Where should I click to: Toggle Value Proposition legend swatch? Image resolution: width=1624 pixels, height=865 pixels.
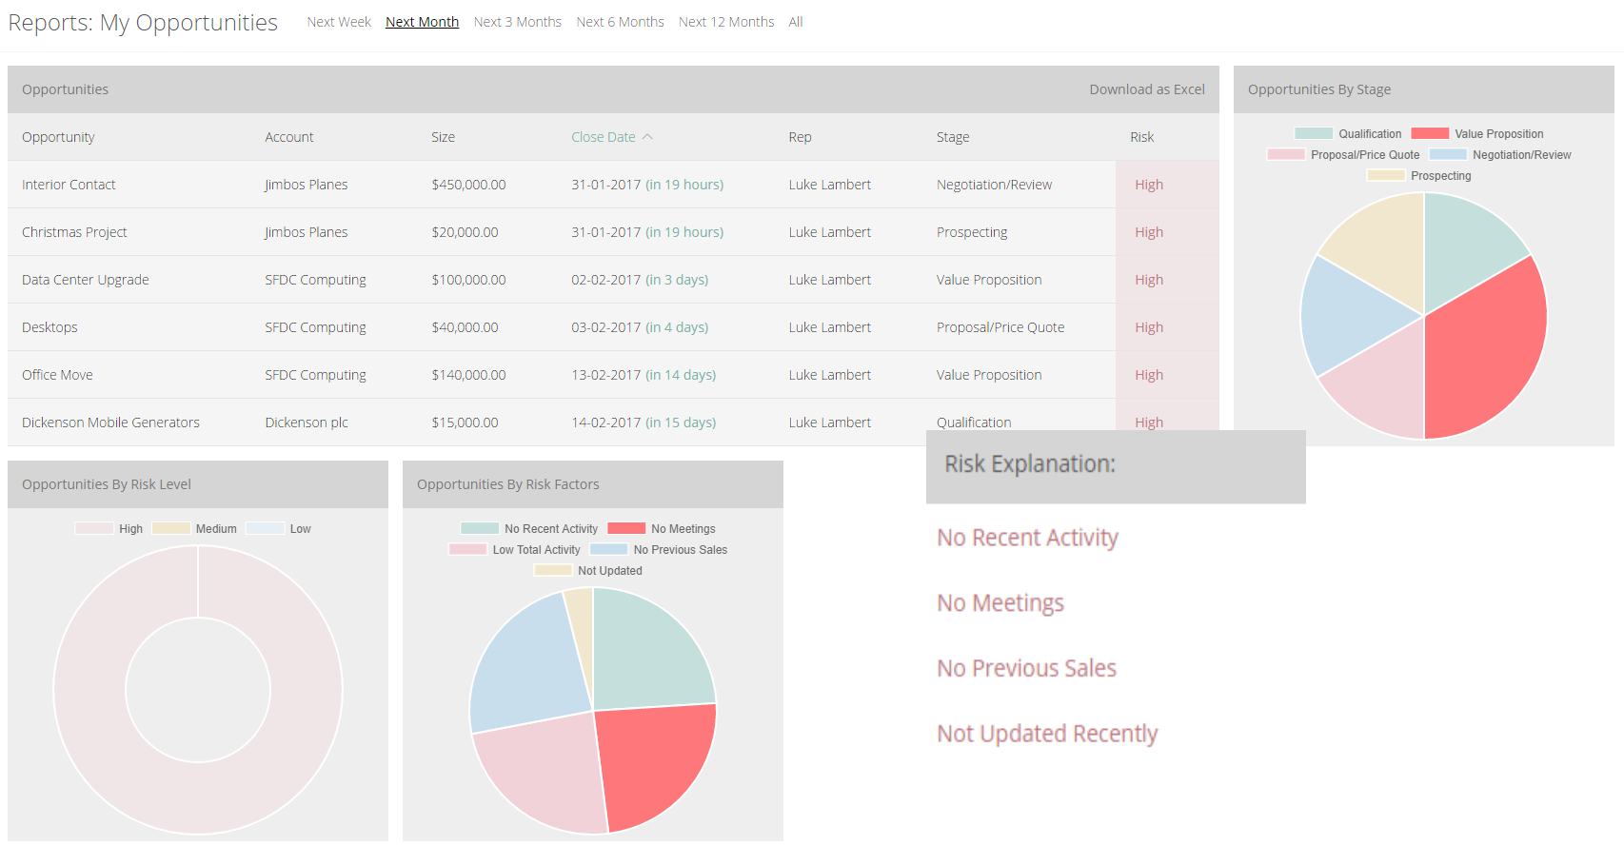[1430, 133]
